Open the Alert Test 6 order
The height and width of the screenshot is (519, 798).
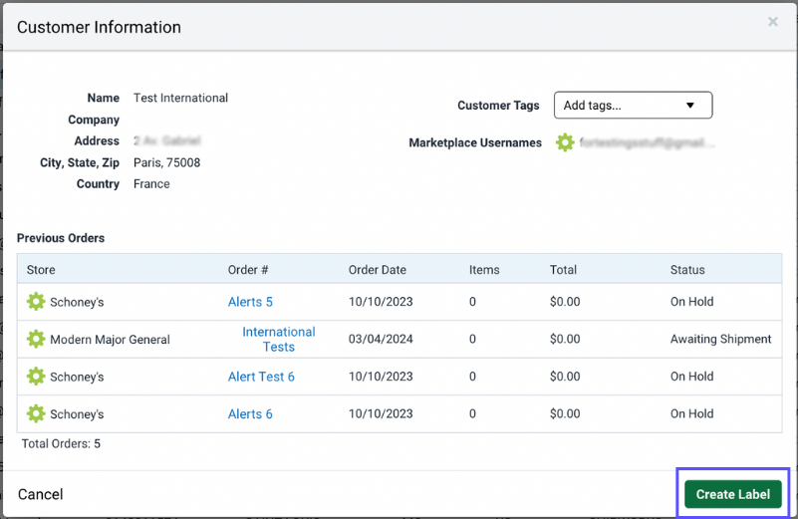261,377
